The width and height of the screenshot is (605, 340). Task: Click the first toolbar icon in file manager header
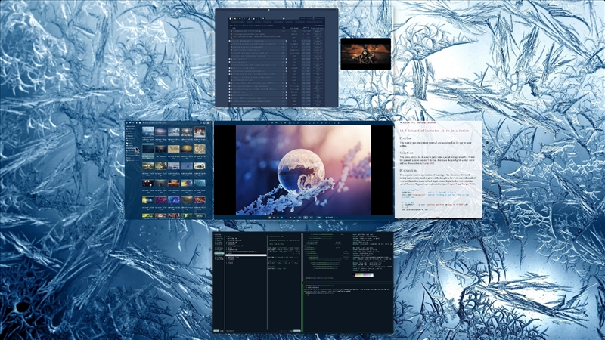coord(126,123)
